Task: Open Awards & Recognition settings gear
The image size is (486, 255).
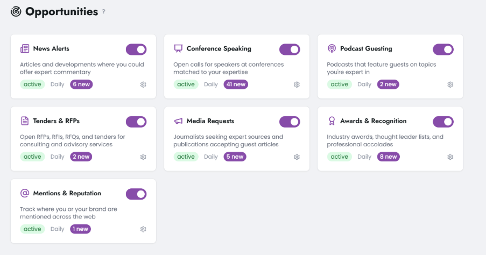Action: (x=450, y=157)
